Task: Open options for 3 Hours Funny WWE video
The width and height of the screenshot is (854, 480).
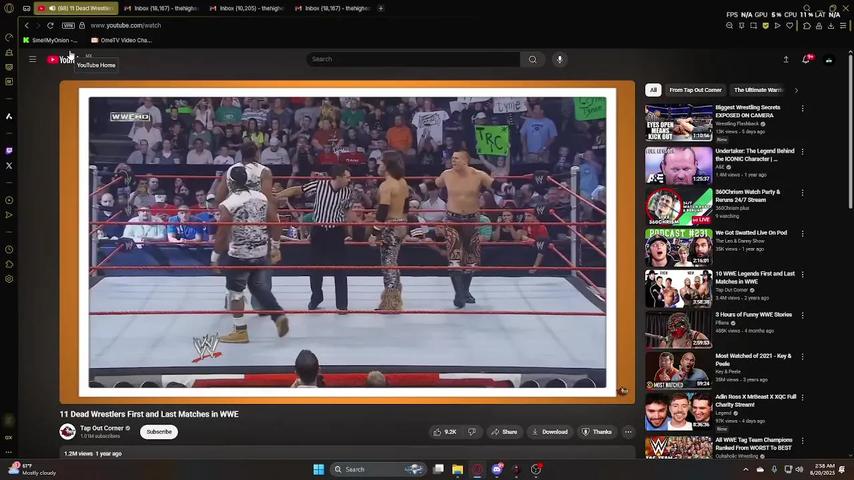Action: coord(803,315)
